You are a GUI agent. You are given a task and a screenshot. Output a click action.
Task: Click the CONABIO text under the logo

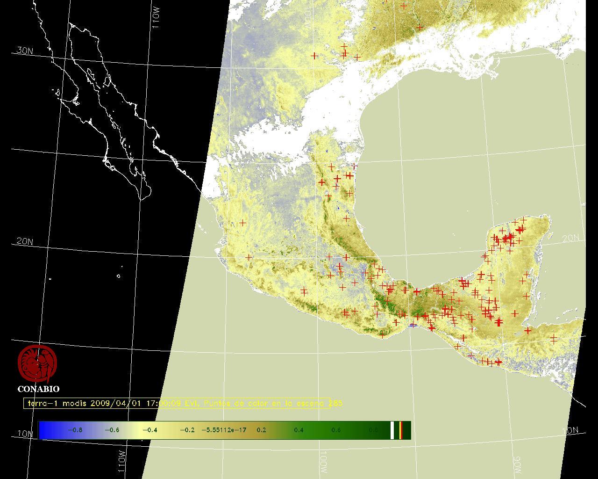pyautogui.click(x=38, y=389)
